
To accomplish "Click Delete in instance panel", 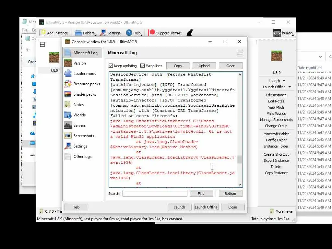I will pos(276,167).
